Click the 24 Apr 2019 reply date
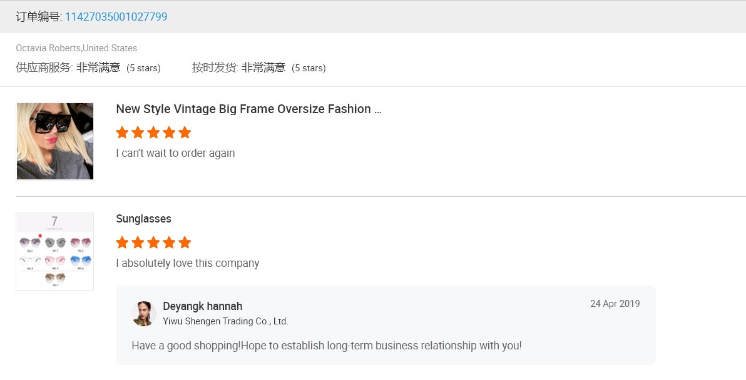Viewport: 746px width, 380px height. [615, 304]
